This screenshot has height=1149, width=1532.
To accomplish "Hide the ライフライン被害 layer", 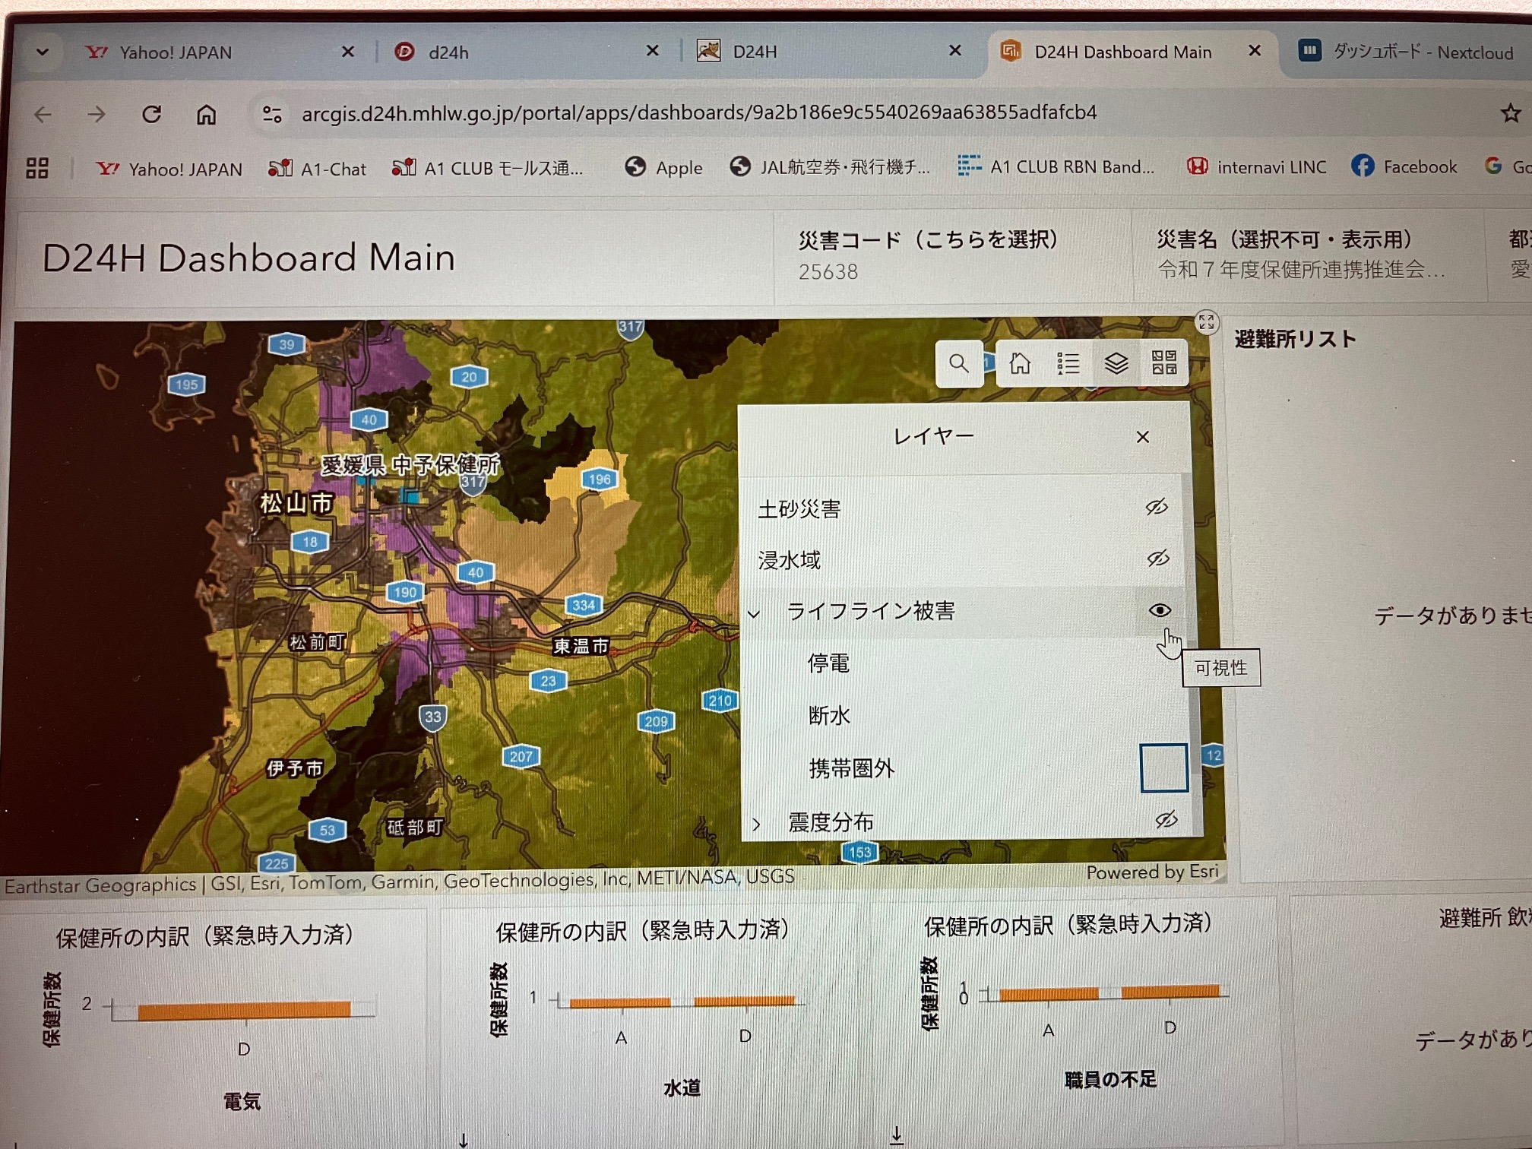I will coord(1159,610).
